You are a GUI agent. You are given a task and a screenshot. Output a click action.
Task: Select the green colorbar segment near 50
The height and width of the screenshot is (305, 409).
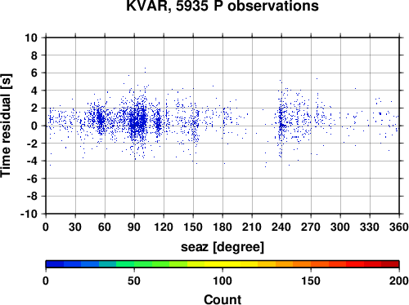143,264
